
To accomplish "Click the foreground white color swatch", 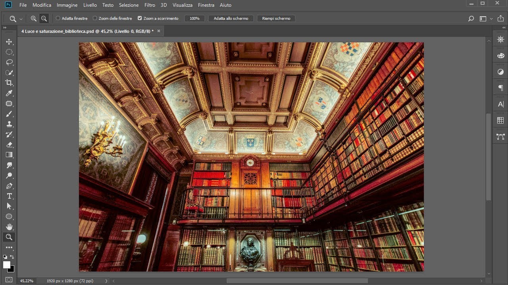I will pos(6,264).
